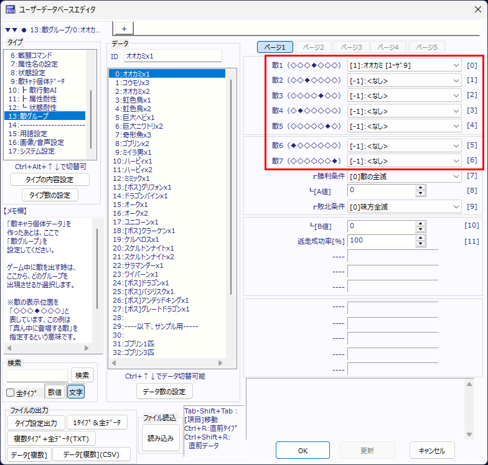Enable the 全タイプ search checkbox

point(11,392)
